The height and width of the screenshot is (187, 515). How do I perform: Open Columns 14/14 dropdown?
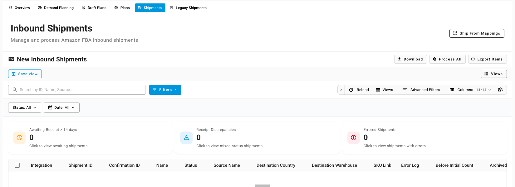470,90
